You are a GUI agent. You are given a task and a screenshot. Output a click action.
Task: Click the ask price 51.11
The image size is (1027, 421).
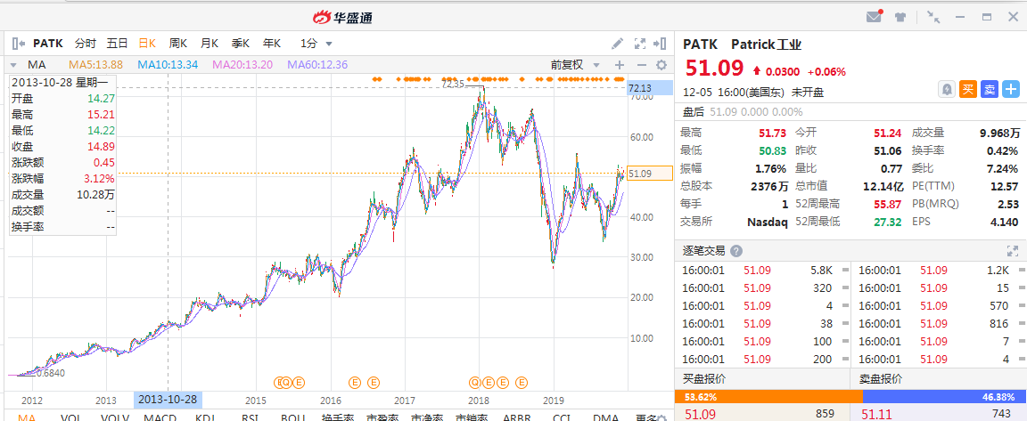pos(876,413)
